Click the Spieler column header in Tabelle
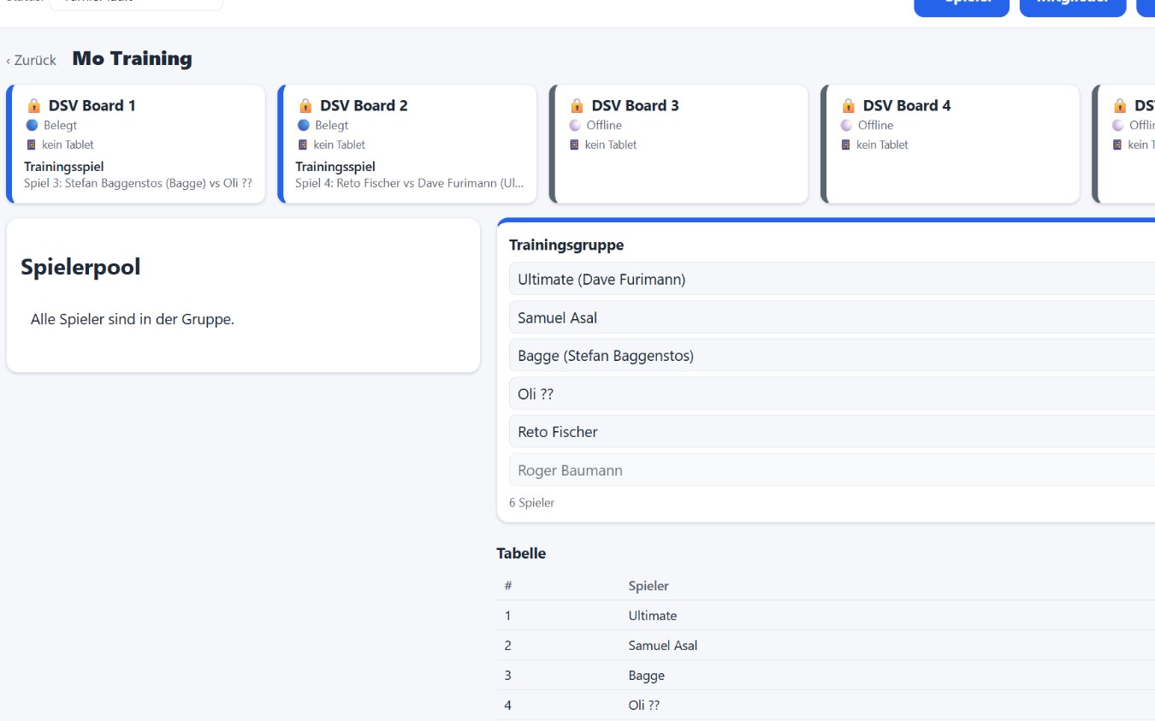The height and width of the screenshot is (721, 1155). [649, 586]
